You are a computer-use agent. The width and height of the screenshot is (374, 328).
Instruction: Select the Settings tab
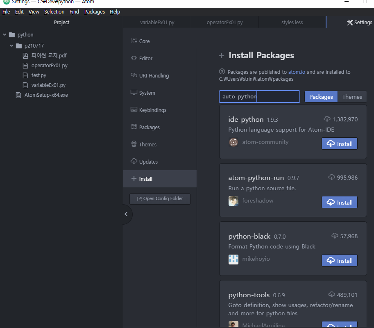[x=350, y=22]
